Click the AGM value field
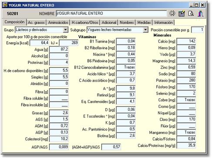This screenshot has height=159, width=212. (x=59, y=126)
